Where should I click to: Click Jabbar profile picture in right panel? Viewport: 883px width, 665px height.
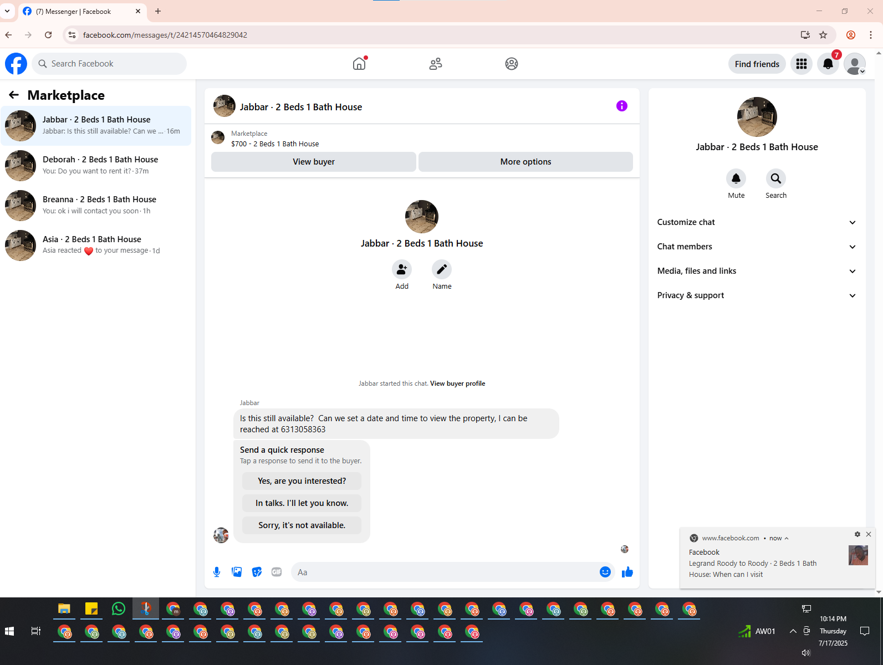[757, 117]
